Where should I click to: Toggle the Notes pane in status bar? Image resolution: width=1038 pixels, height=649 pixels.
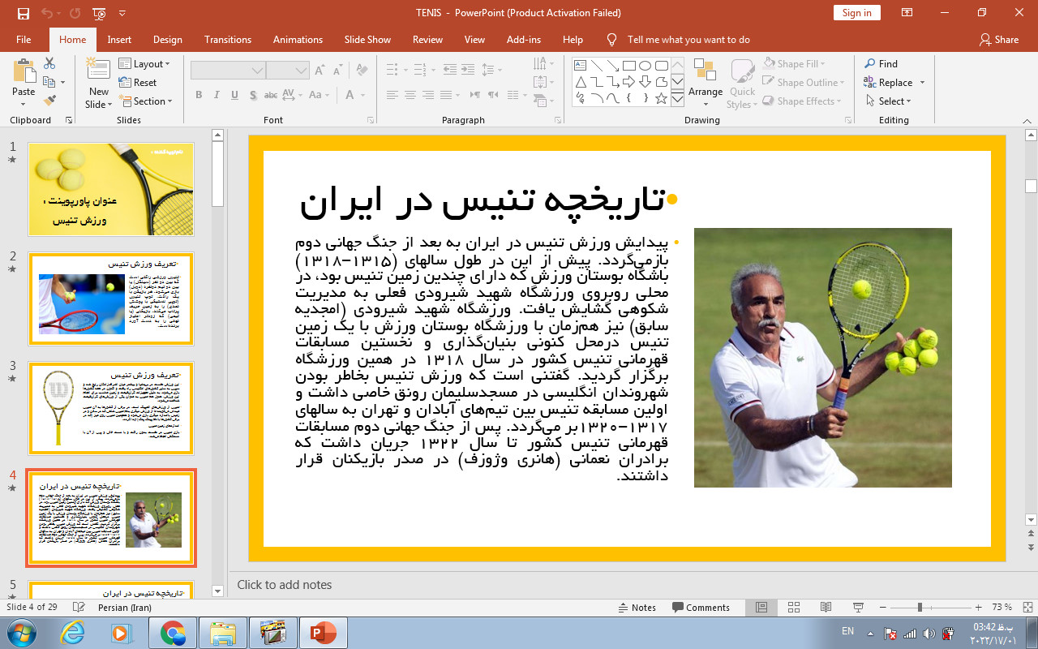point(637,608)
